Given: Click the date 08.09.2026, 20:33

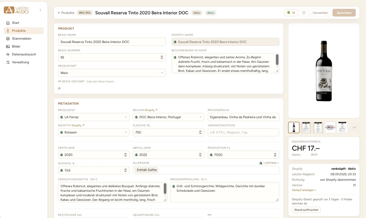Looking at the screenshot, I should 343,174.
